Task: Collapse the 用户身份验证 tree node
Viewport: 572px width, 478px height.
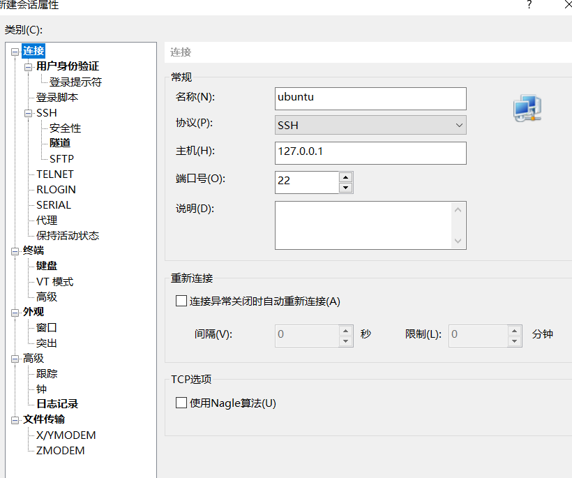Action: 28,67
